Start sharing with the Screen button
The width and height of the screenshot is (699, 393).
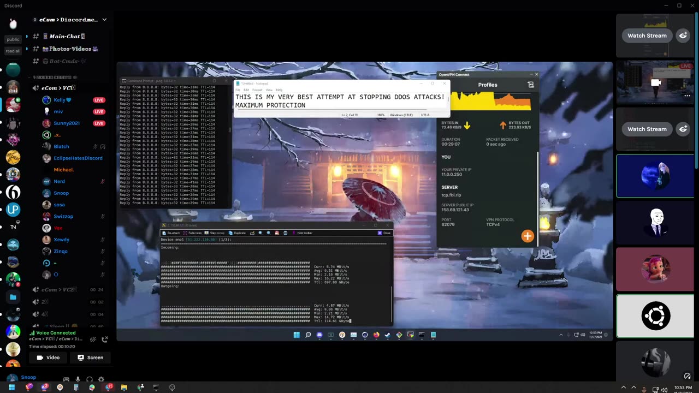click(90, 358)
